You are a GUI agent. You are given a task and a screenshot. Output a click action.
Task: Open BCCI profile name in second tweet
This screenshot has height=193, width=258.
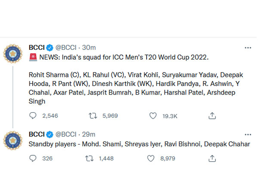click(x=37, y=134)
